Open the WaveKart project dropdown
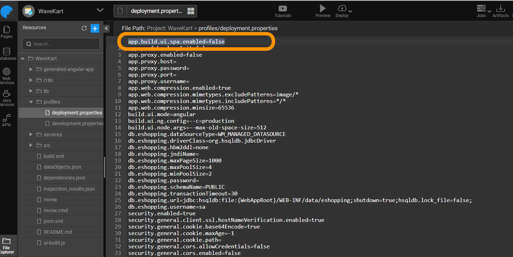Screen dimensions: 513x257 coord(100,10)
